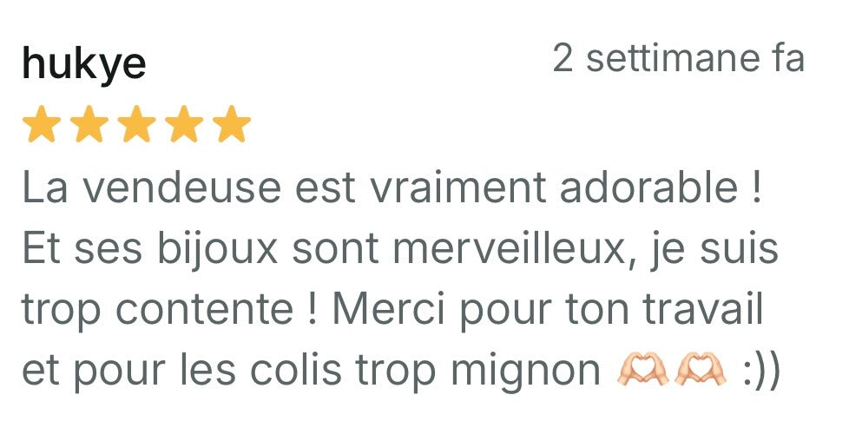Open the hukye reviewer profile
This screenshot has width=849, height=441.
point(84,63)
